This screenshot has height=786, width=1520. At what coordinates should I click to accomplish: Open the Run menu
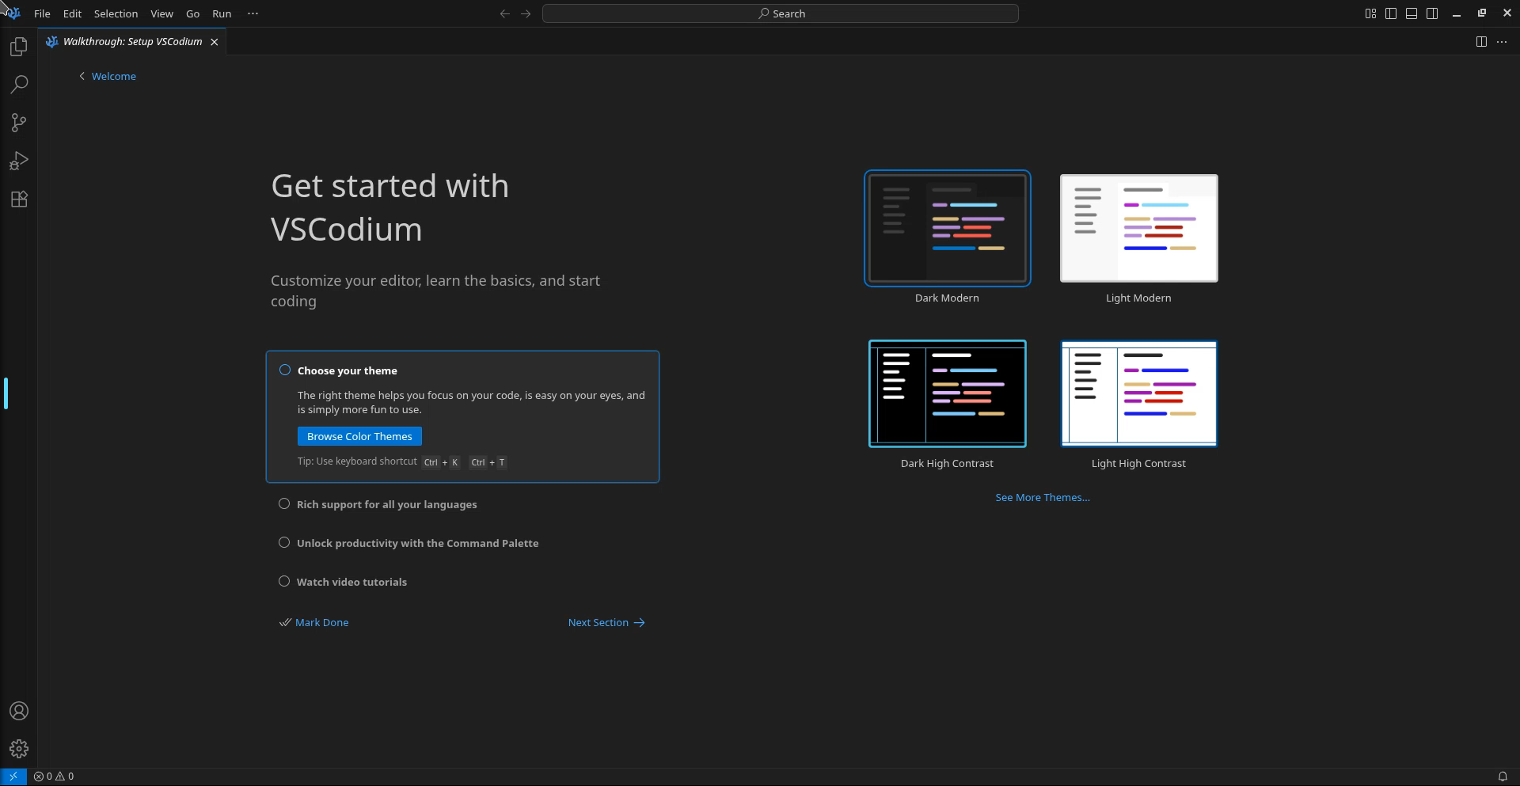pos(222,13)
